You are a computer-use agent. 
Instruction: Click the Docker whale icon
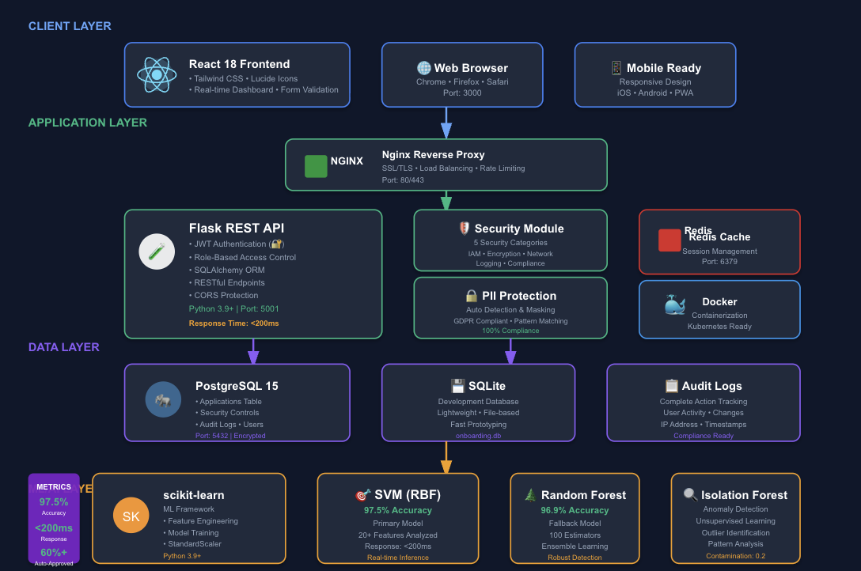[x=675, y=305]
